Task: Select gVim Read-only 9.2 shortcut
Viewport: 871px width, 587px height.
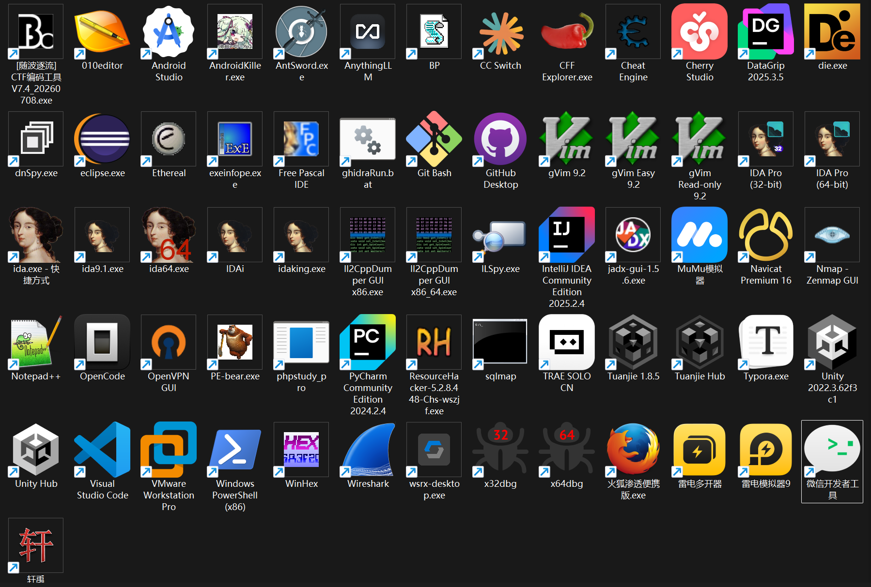Action: (700, 139)
